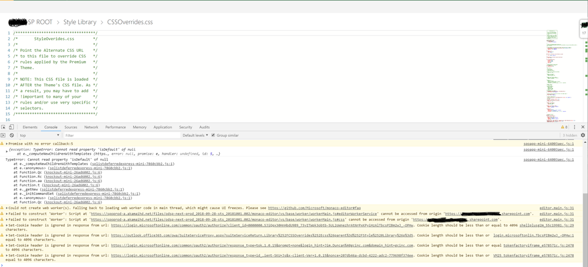Toggle the device toolbar icon
This screenshot has height=267, width=588.
coord(11,127)
